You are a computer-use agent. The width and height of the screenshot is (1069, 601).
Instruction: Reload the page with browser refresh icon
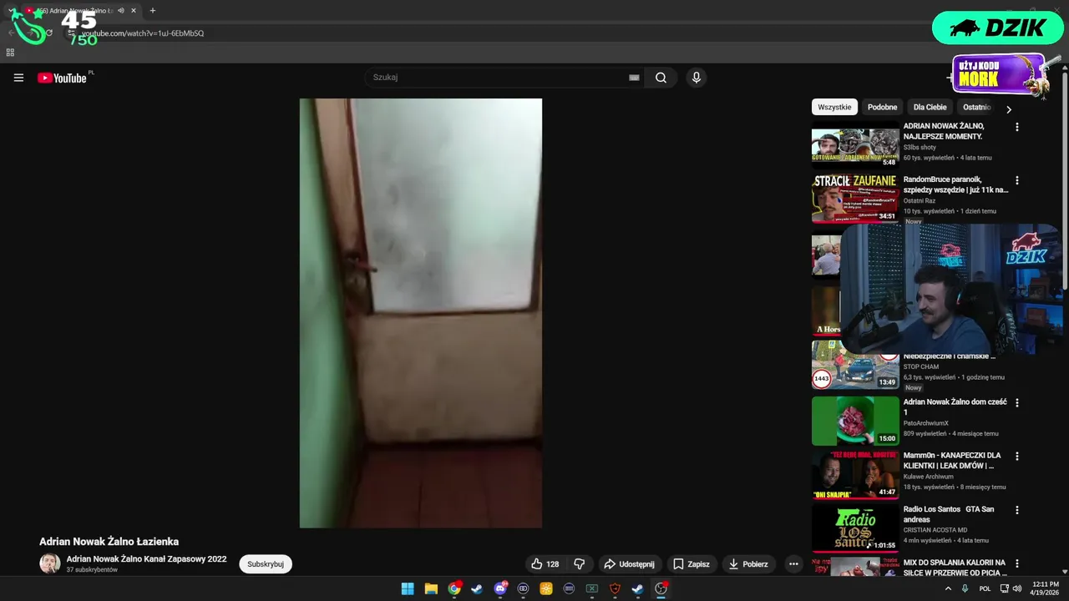pos(49,33)
